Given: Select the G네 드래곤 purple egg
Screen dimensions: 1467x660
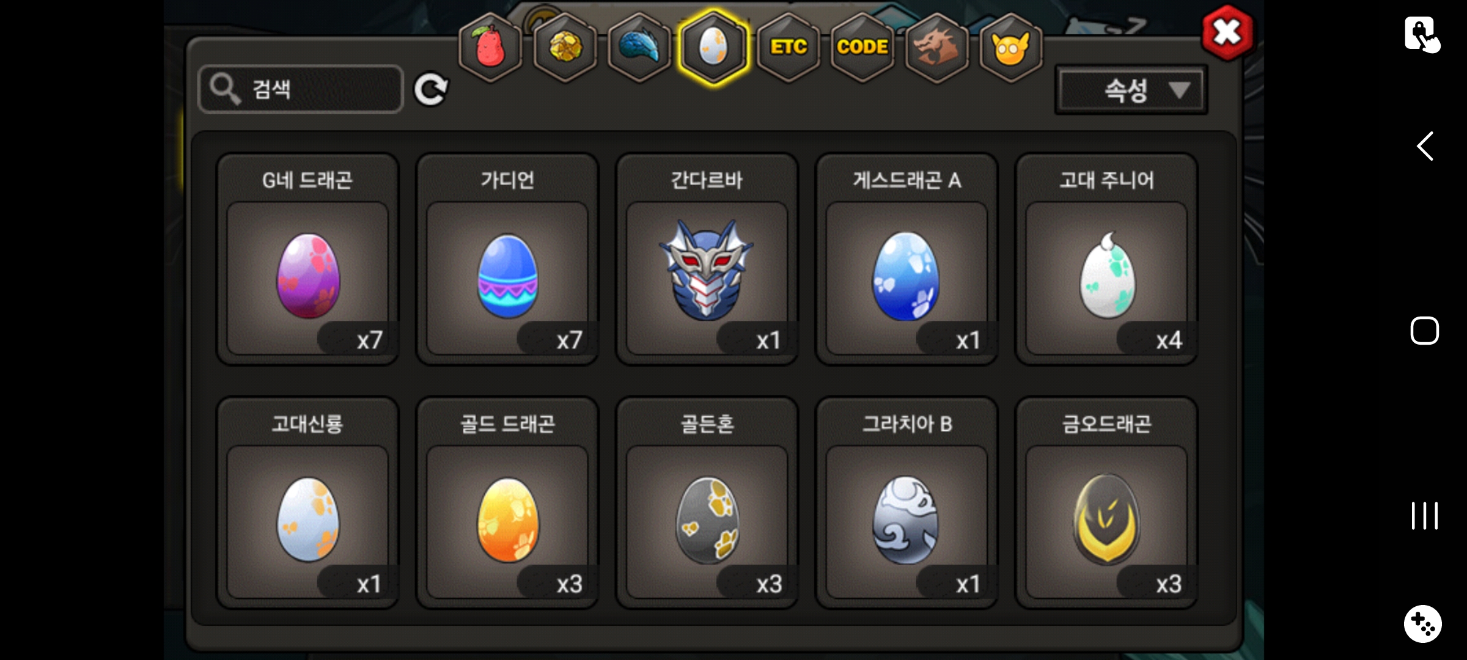Looking at the screenshot, I should pos(307,260).
